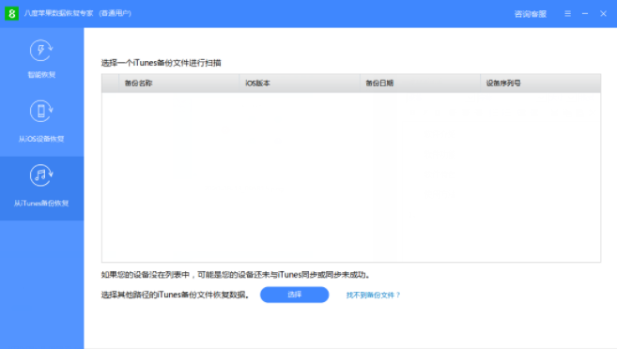617x349 pixels.
Task: Close the application window
Action: [603, 14]
